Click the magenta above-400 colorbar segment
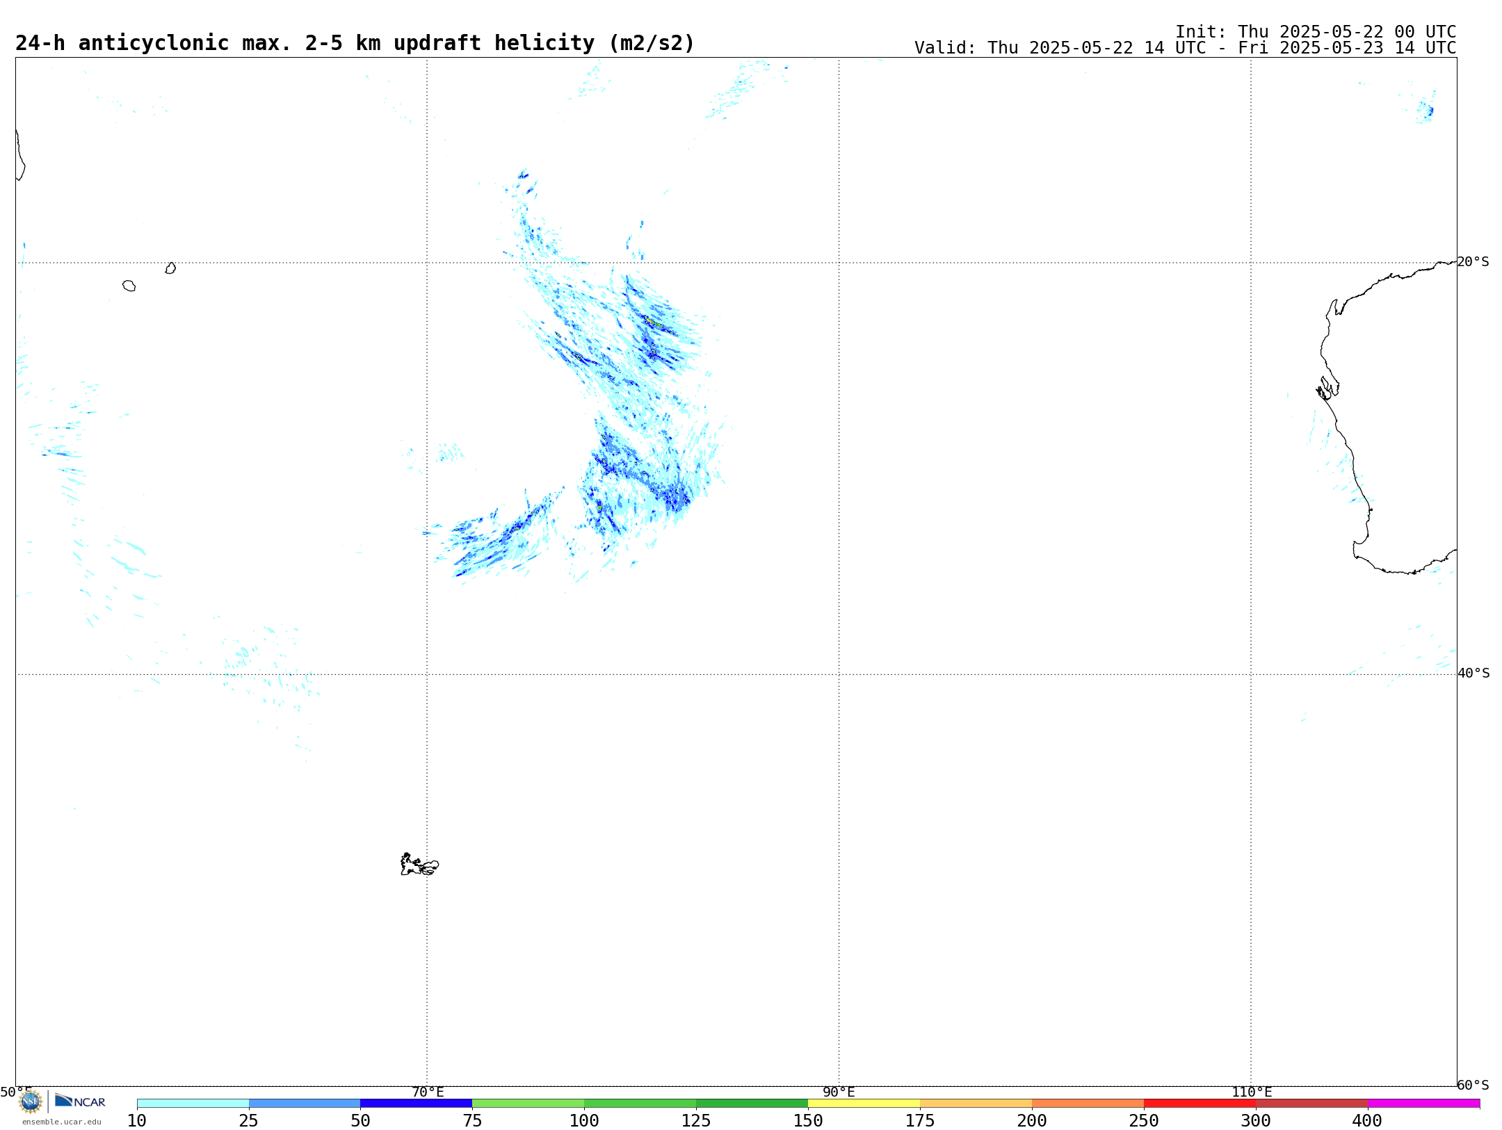The width and height of the screenshot is (1502, 1130). coord(1424,1104)
